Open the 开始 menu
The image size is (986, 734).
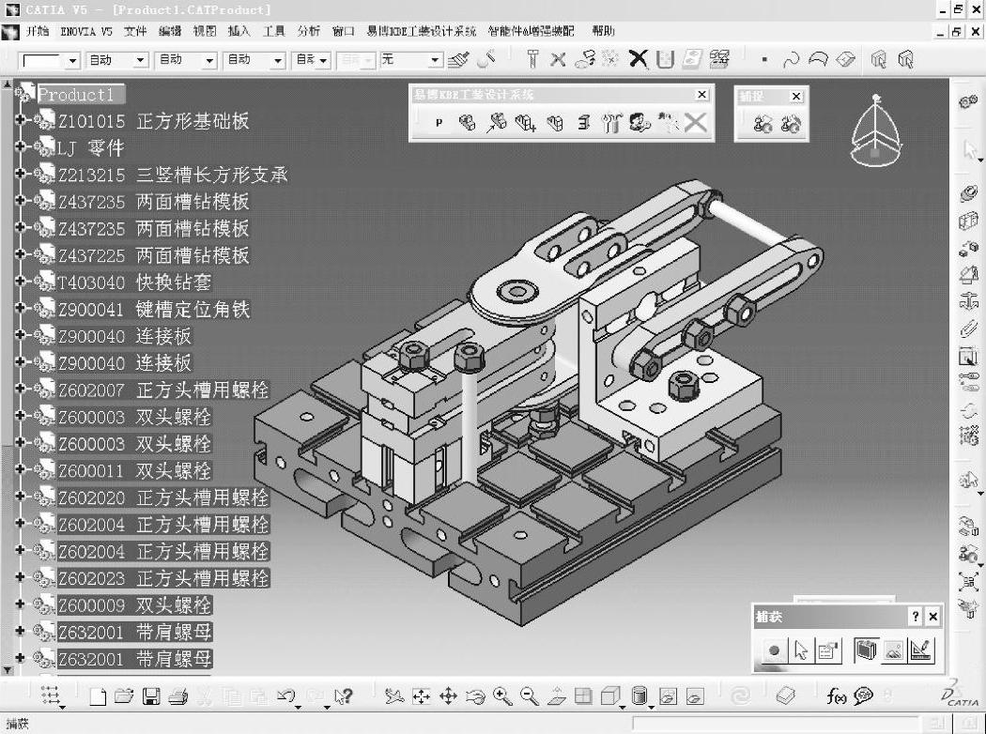pos(38,31)
